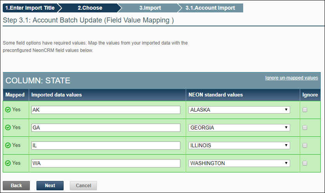Screen dimensions: 325x193
Task: Open the ALASKA standard value dropdown
Action: click(x=239, y=110)
